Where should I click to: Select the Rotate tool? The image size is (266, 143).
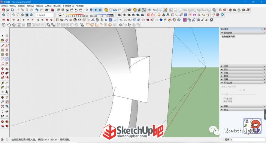coord(2,73)
